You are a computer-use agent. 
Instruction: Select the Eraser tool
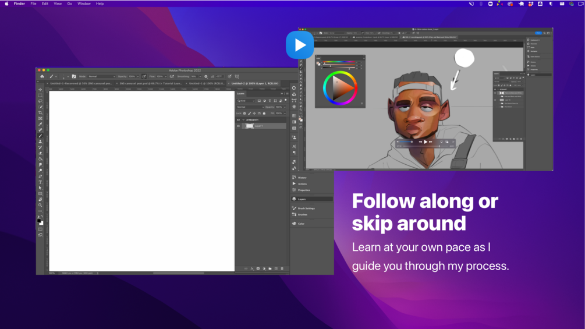pyautogui.click(x=40, y=153)
